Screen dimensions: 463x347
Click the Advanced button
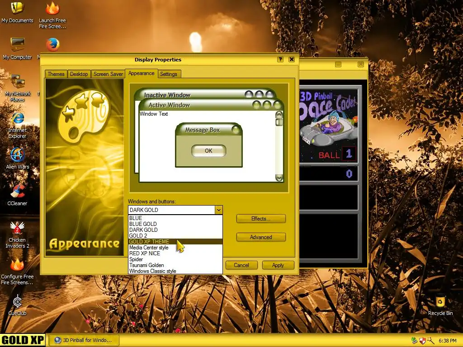click(x=261, y=237)
